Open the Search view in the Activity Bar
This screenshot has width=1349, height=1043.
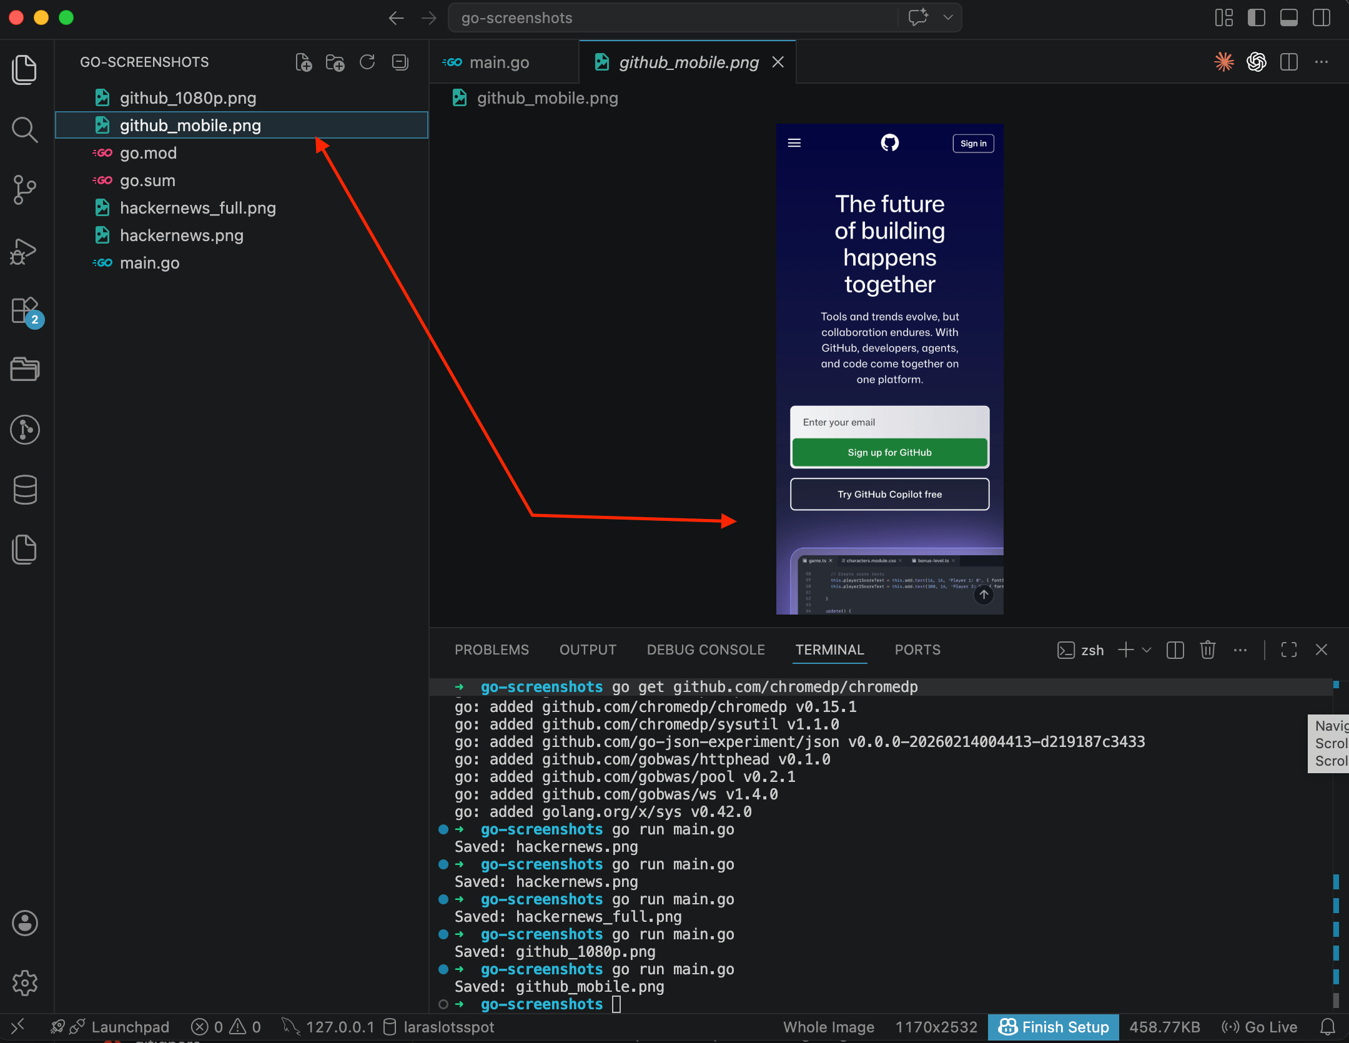[25, 130]
